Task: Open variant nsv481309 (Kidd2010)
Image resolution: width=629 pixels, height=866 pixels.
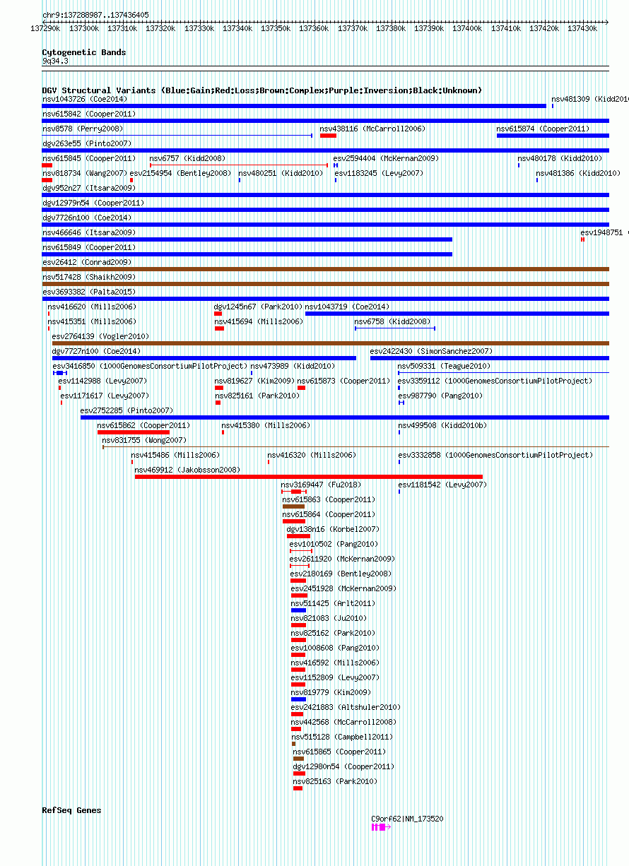Action: (590, 99)
